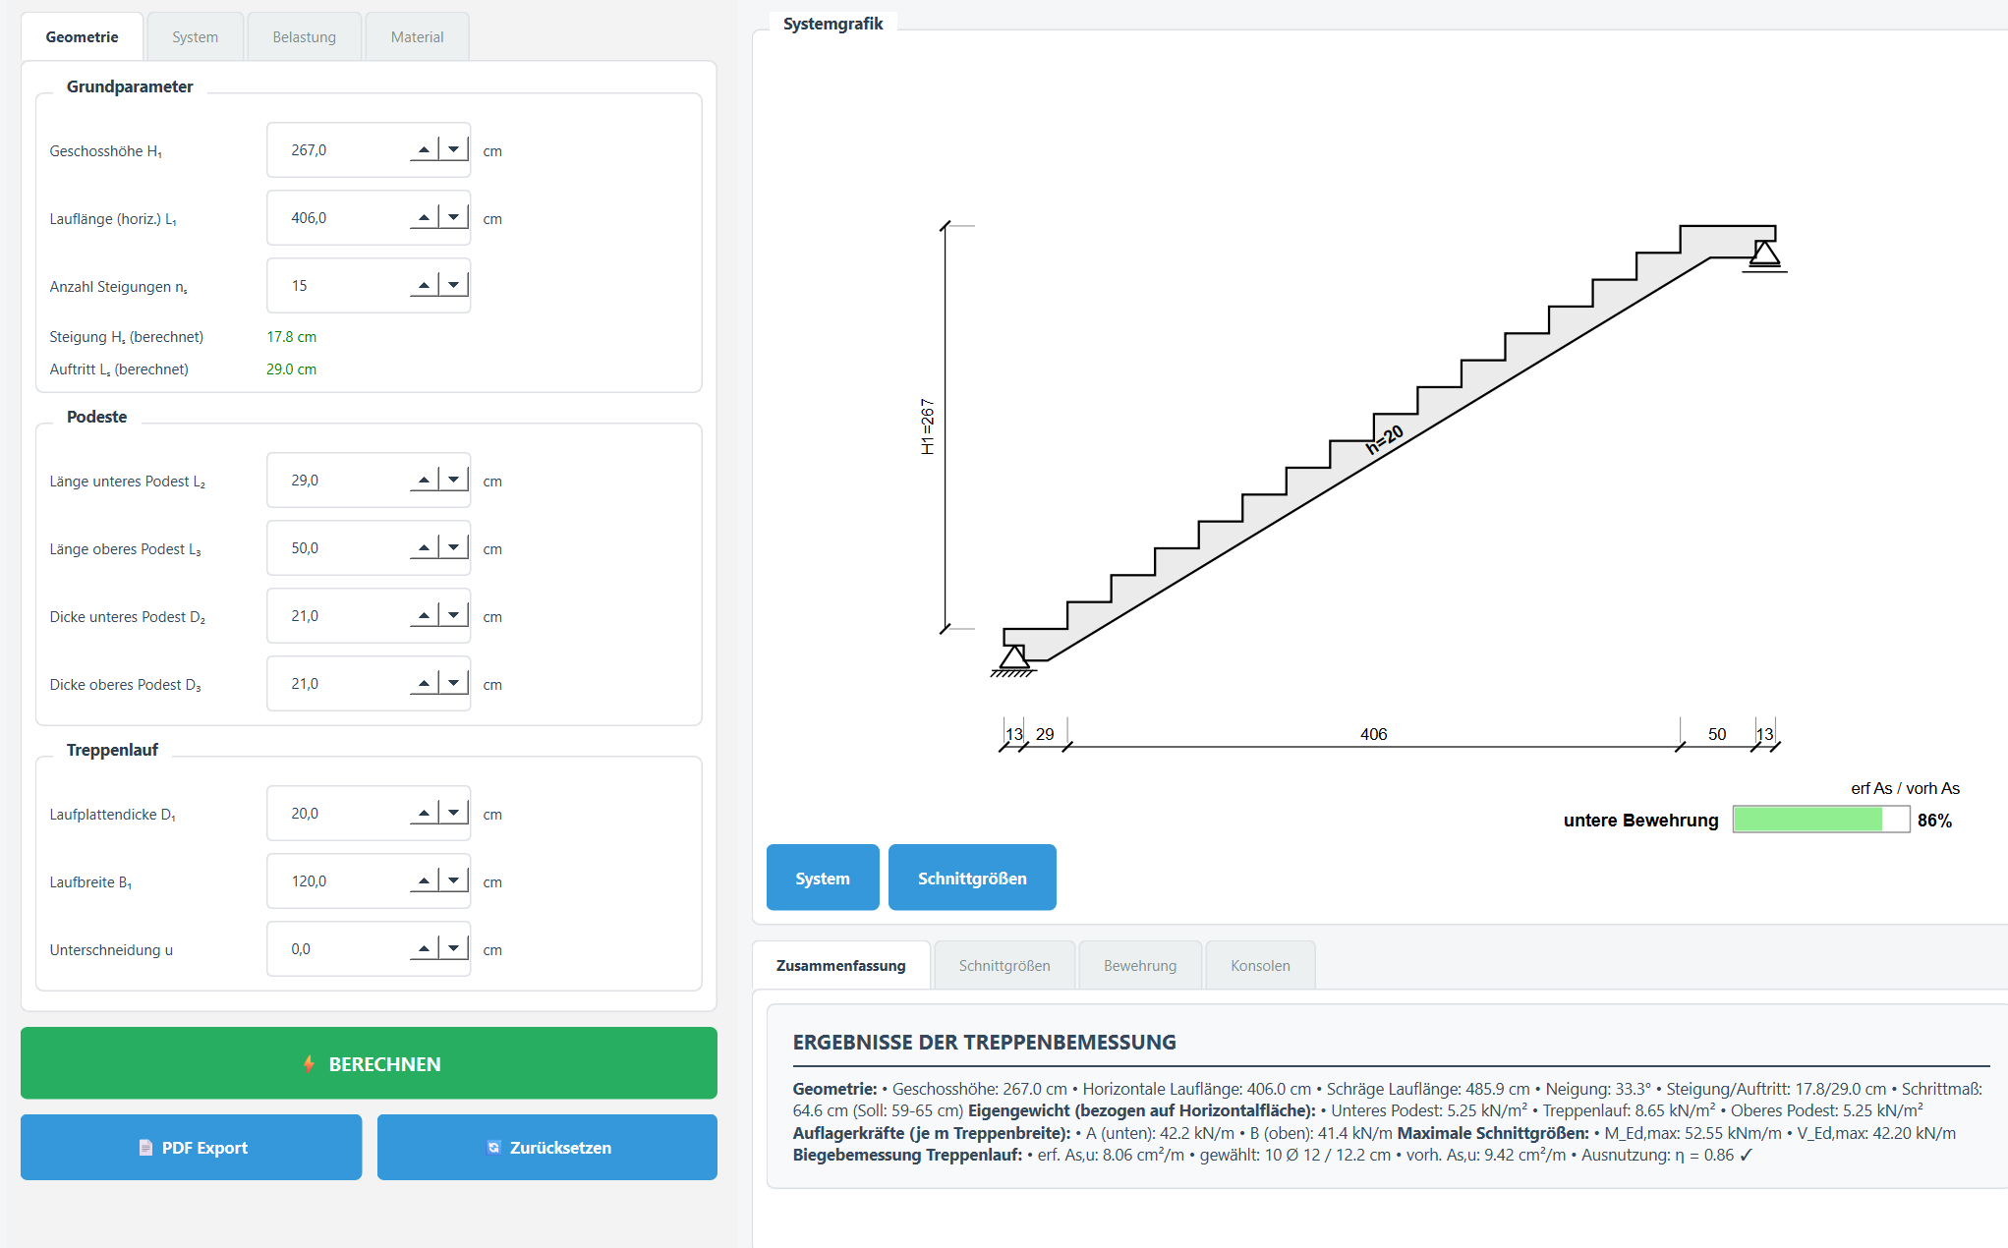Screen dimensions: 2008x1248
Task: Click the untere Bewehrung utilization bar
Action: pos(1821,820)
